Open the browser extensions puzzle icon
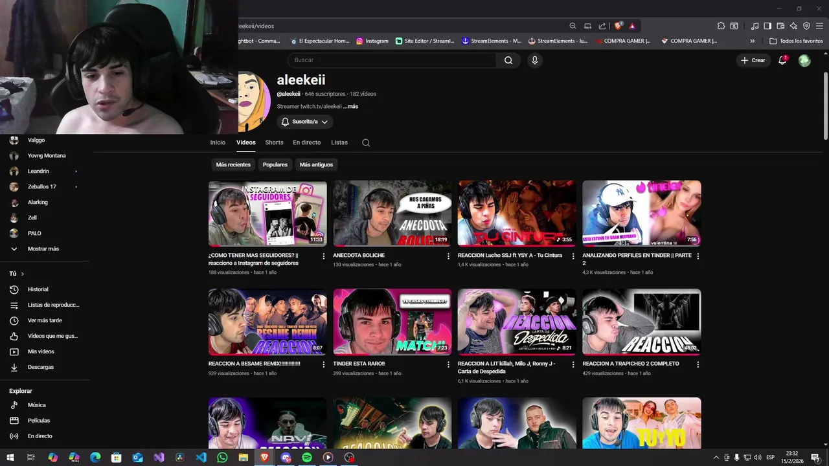 pos(721,26)
